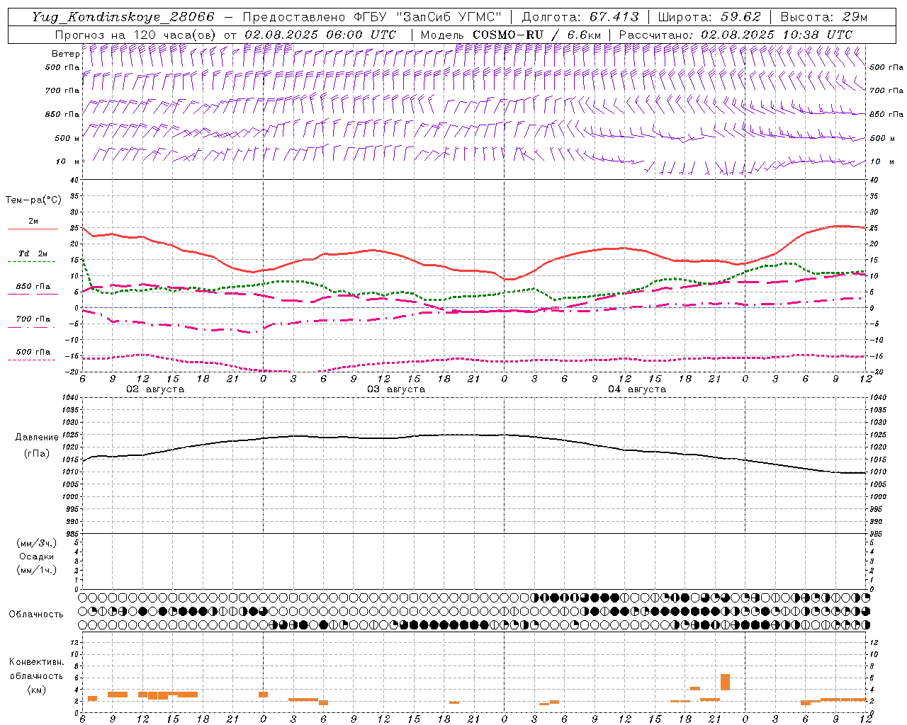Image resolution: width=907 pixels, height=725 pixels.
Task: Select forecast start time 02.08.2025 06:00 UTC
Action: coord(320,35)
